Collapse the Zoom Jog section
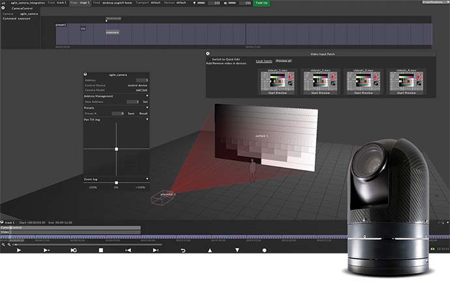 click(147, 179)
